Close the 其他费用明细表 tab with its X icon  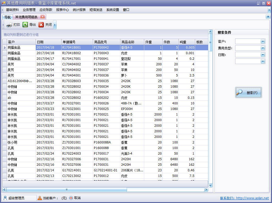(x=42, y=17)
